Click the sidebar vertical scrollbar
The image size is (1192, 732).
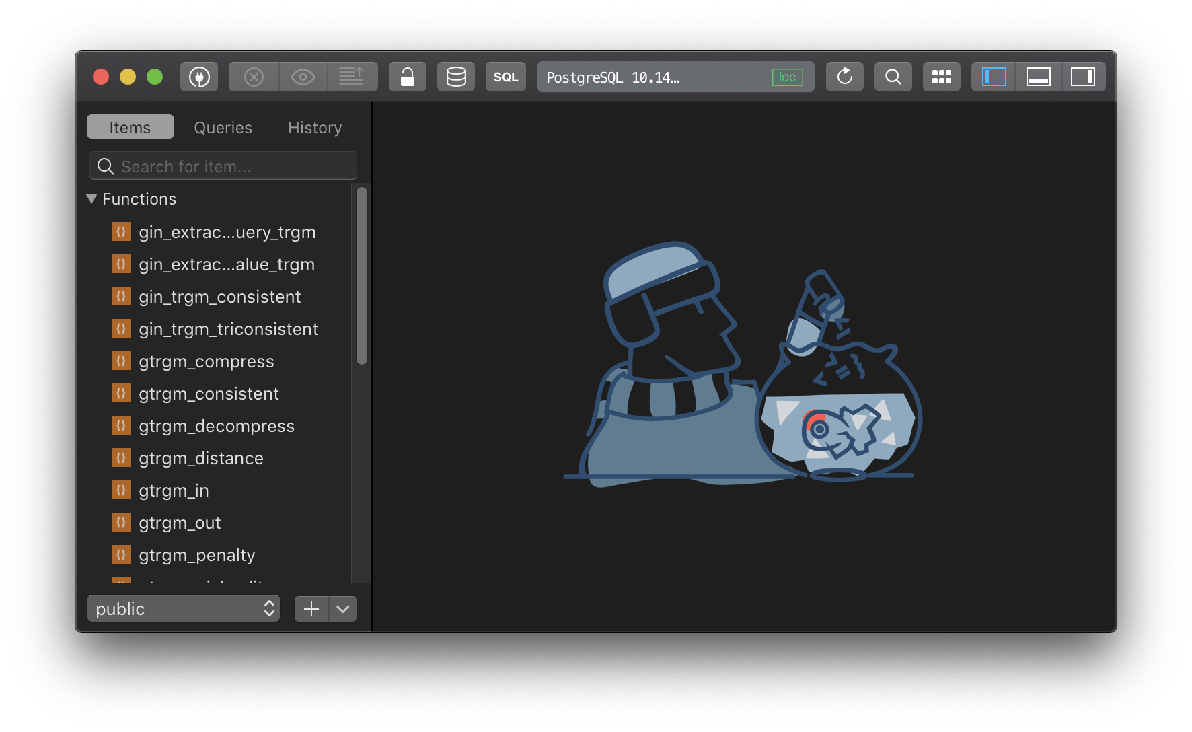click(362, 276)
